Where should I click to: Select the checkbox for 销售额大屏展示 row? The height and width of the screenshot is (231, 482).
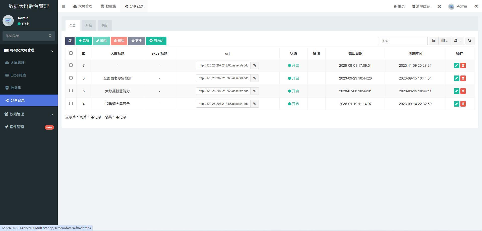click(x=71, y=104)
